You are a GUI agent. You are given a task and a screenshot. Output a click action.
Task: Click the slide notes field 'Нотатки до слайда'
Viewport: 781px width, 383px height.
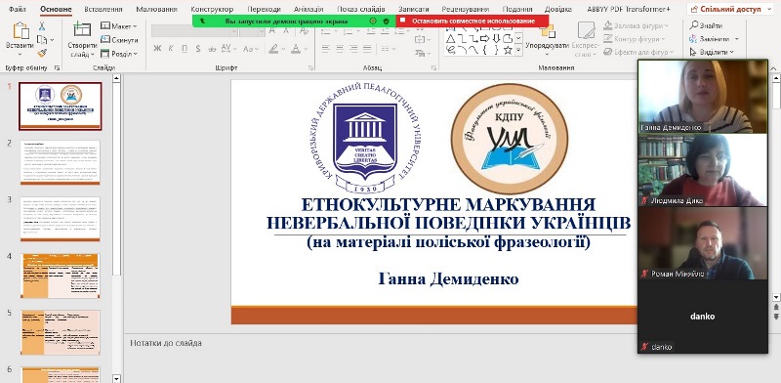click(166, 343)
